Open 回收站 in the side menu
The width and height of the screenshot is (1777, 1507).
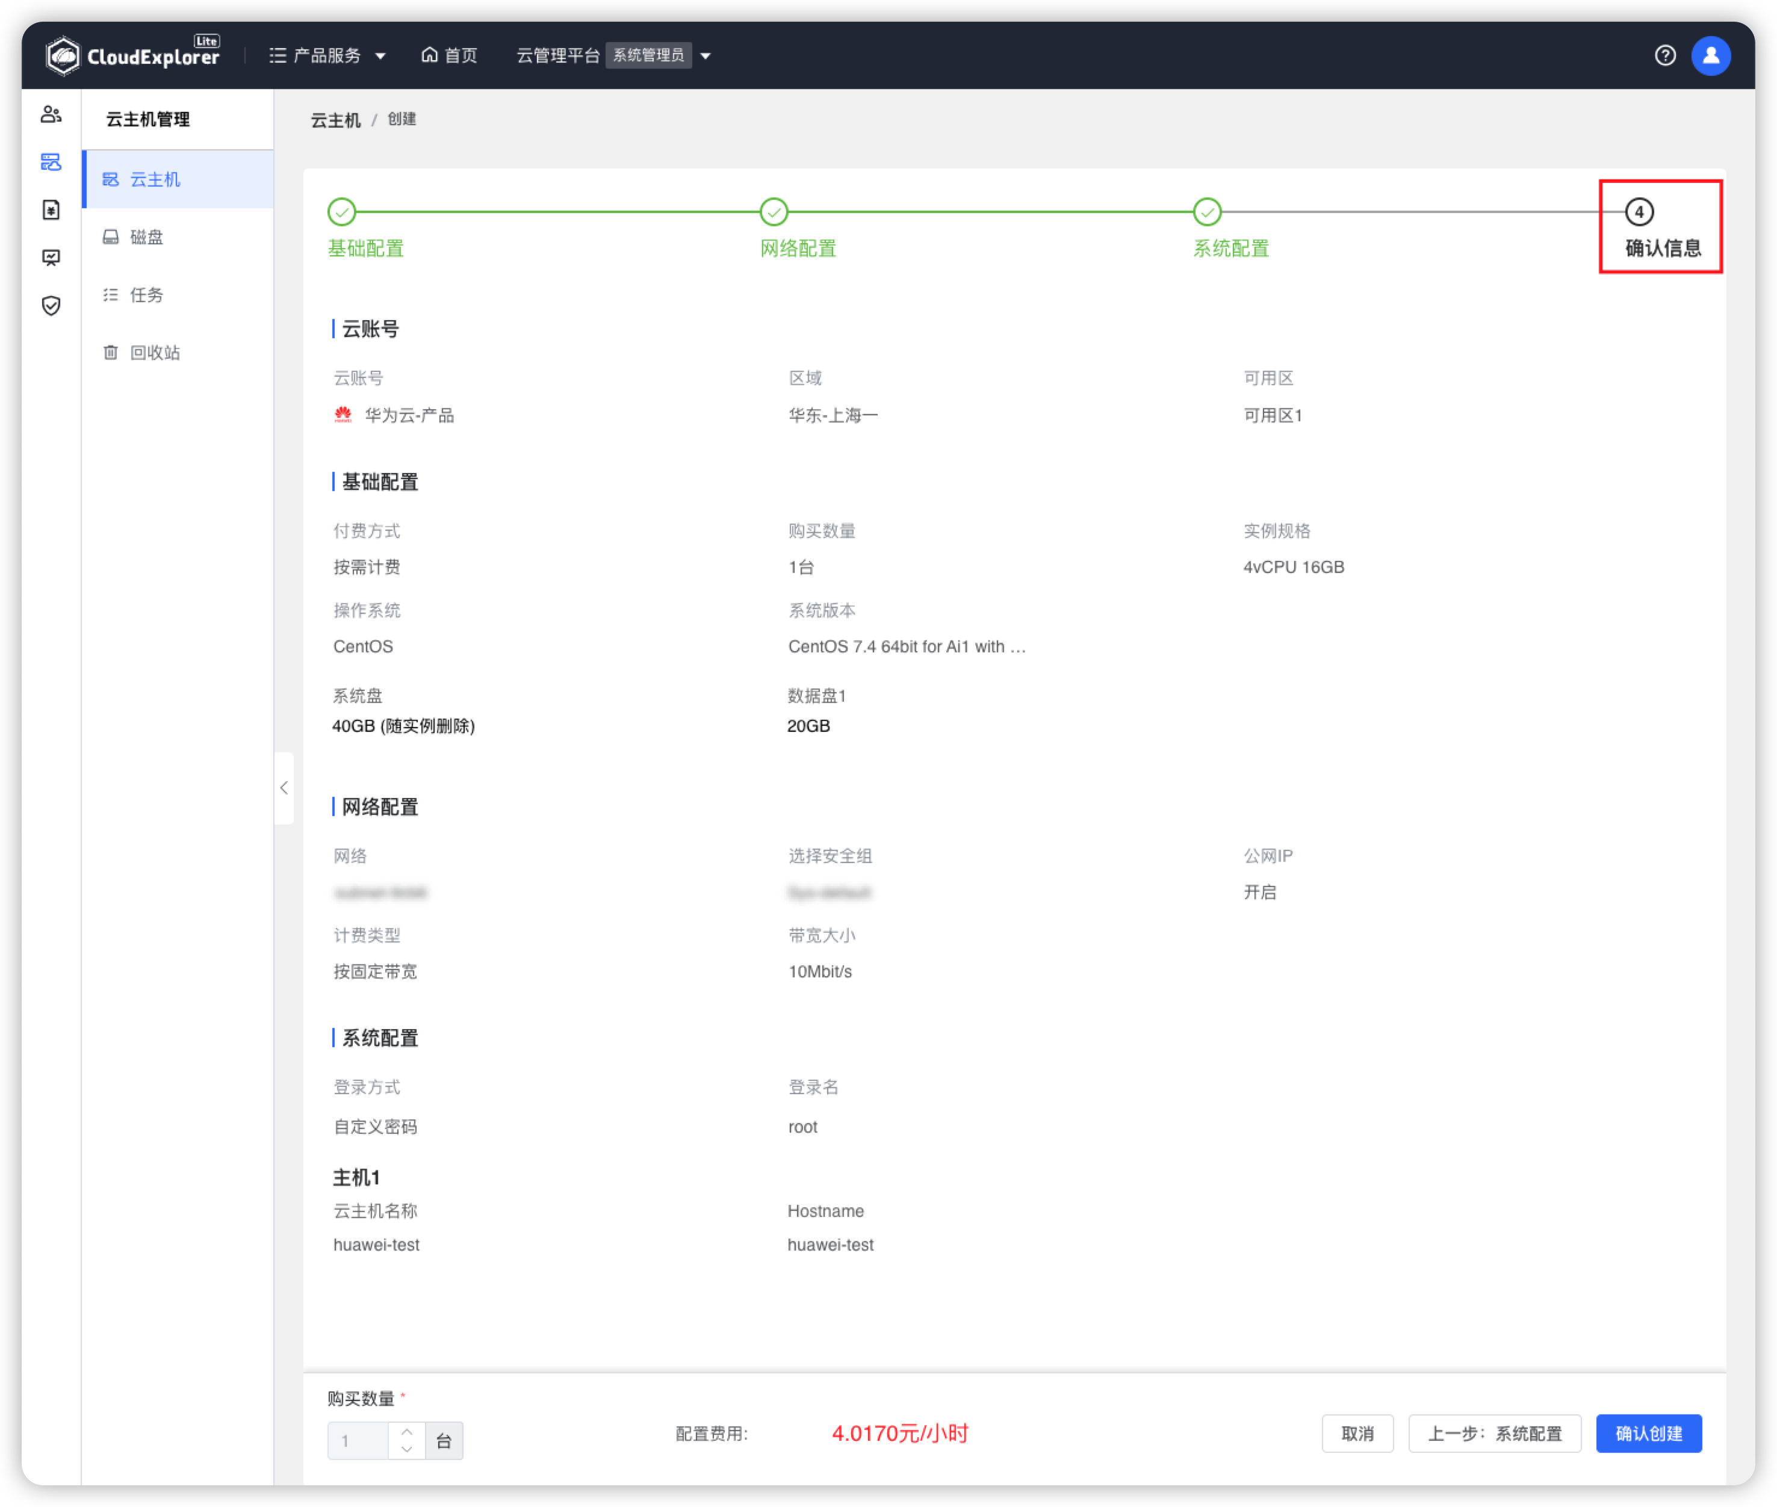tap(179, 352)
